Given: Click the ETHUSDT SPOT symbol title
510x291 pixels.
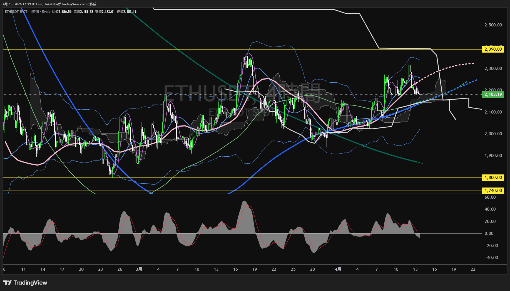Looking at the screenshot, I should (x=16, y=12).
